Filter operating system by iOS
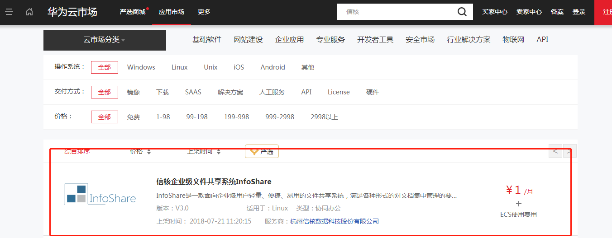 pyautogui.click(x=239, y=67)
